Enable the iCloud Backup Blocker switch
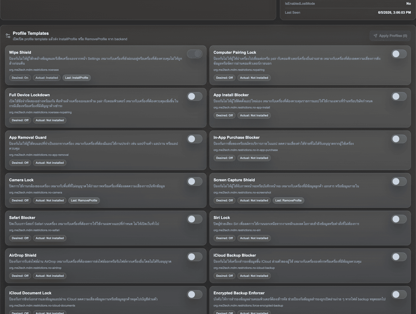 point(399,257)
